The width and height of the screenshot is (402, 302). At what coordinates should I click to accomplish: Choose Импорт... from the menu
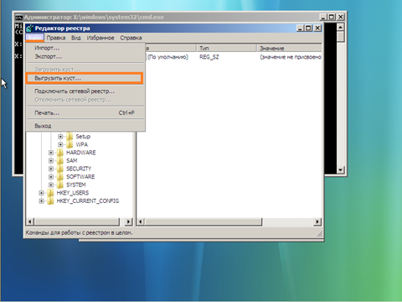coord(85,48)
